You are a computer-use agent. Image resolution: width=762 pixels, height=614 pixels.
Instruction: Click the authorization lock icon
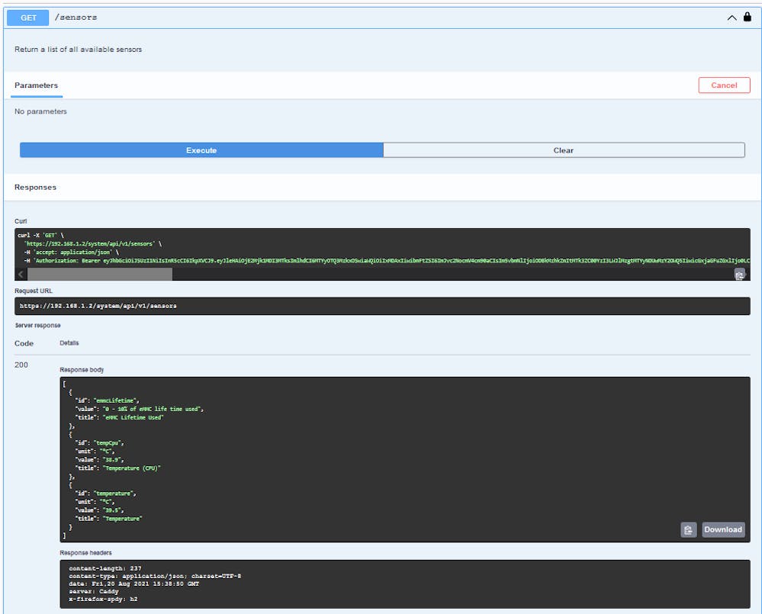(747, 17)
